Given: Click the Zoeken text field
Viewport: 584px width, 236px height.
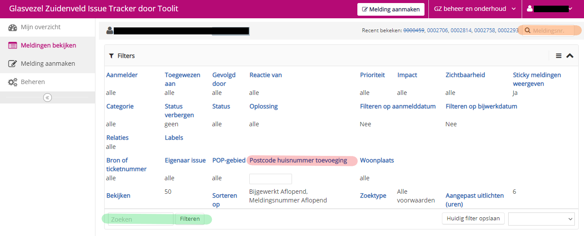Looking at the screenshot, I should tap(140, 219).
